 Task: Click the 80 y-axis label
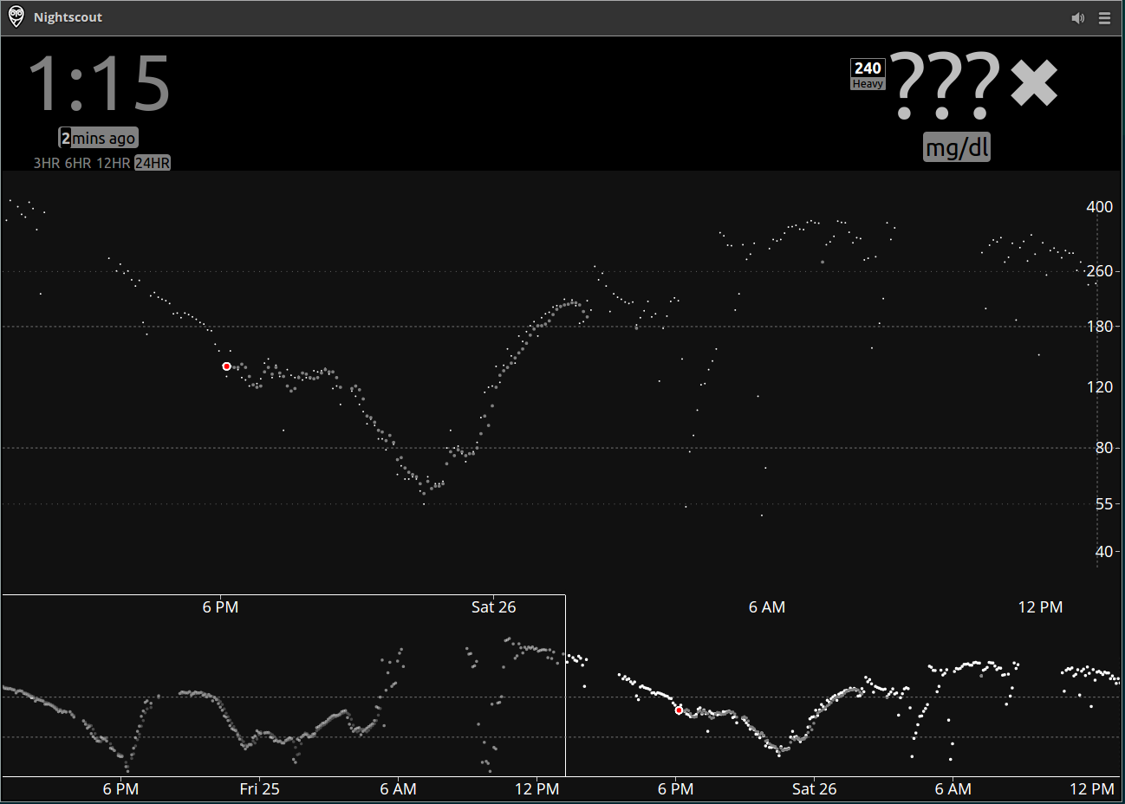(x=1104, y=448)
